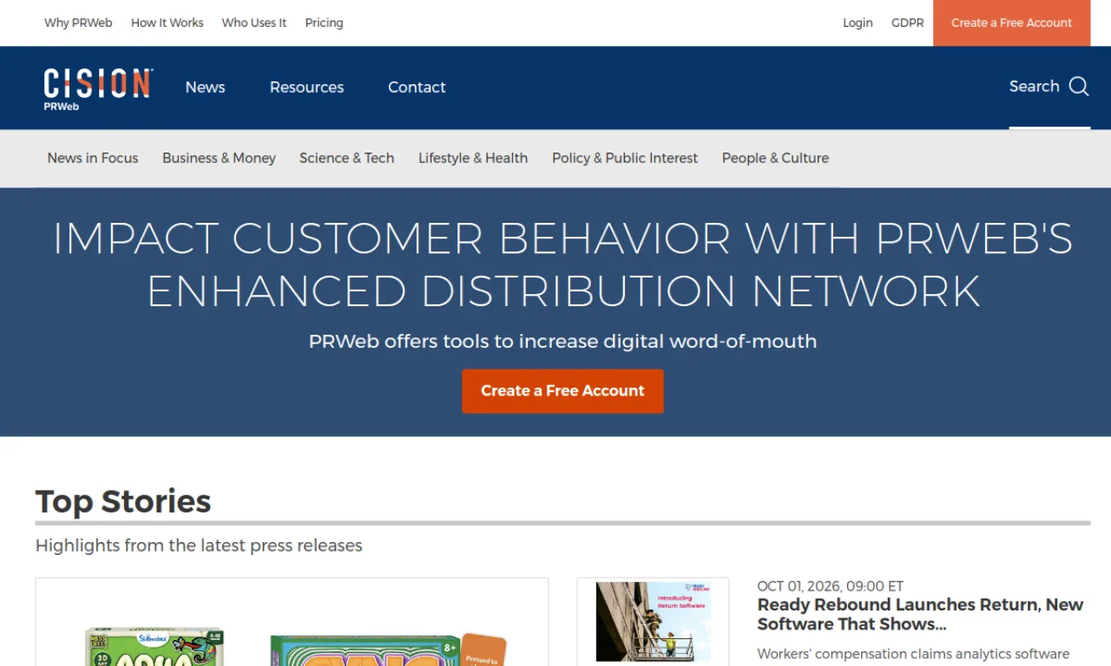Screen dimensions: 1111x666
Task: Open the Who Uses It link
Action: click(x=253, y=23)
